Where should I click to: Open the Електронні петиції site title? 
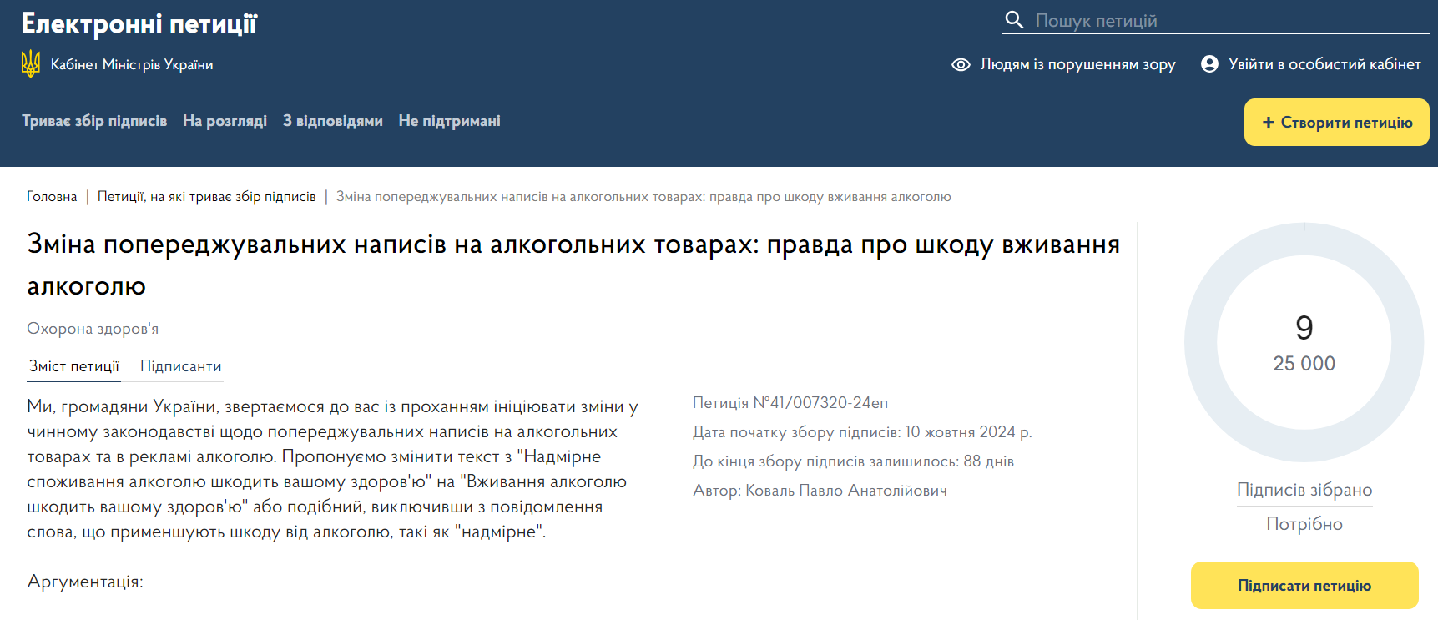click(139, 23)
